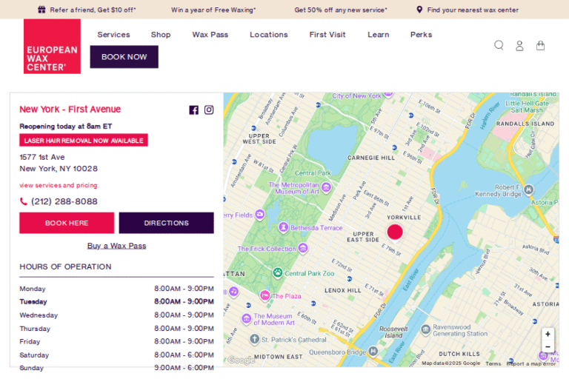Open the user account icon
The width and height of the screenshot is (569, 379).
519,45
